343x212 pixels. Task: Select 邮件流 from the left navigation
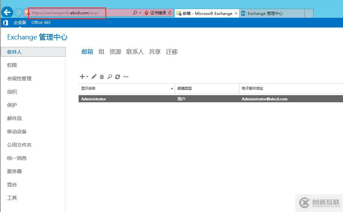tap(14, 118)
